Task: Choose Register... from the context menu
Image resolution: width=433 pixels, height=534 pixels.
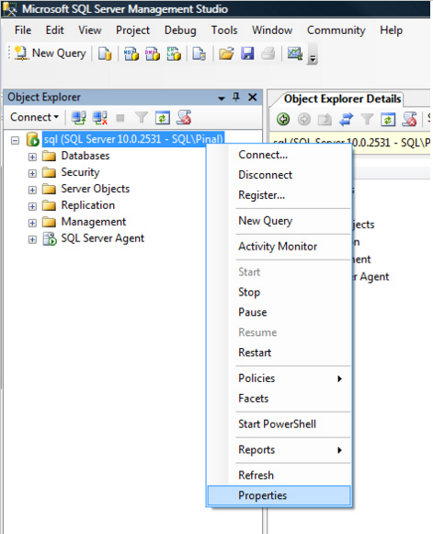Action: [x=279, y=195]
